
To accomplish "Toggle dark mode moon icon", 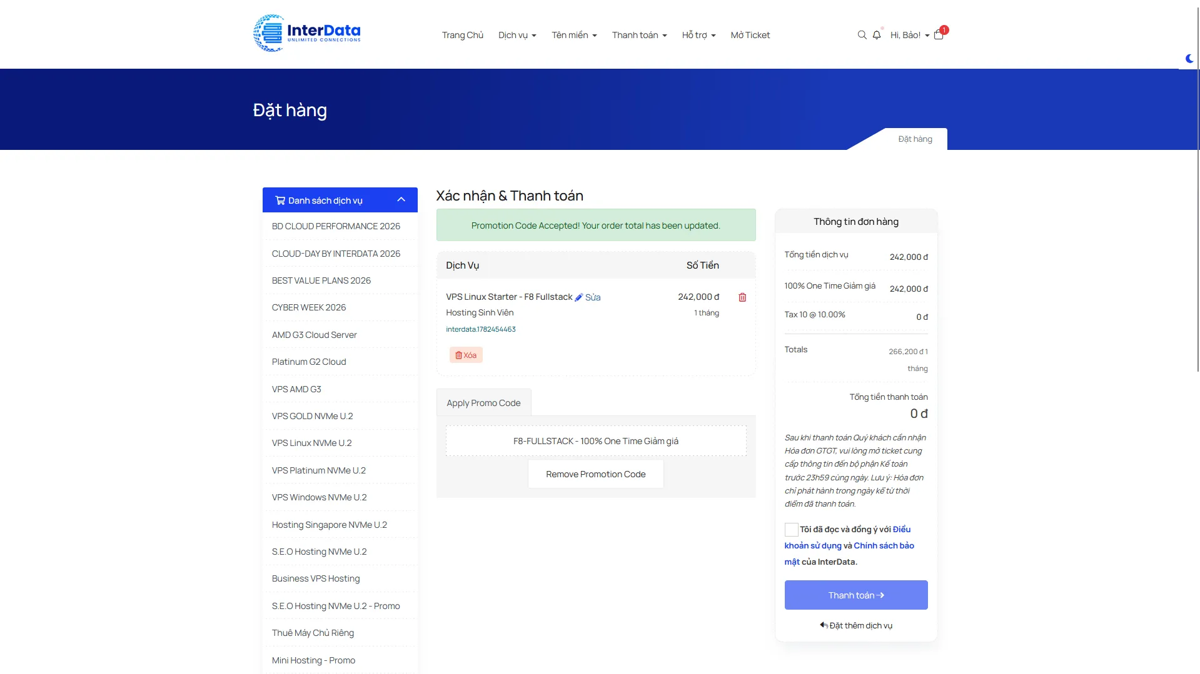I will (x=1189, y=59).
